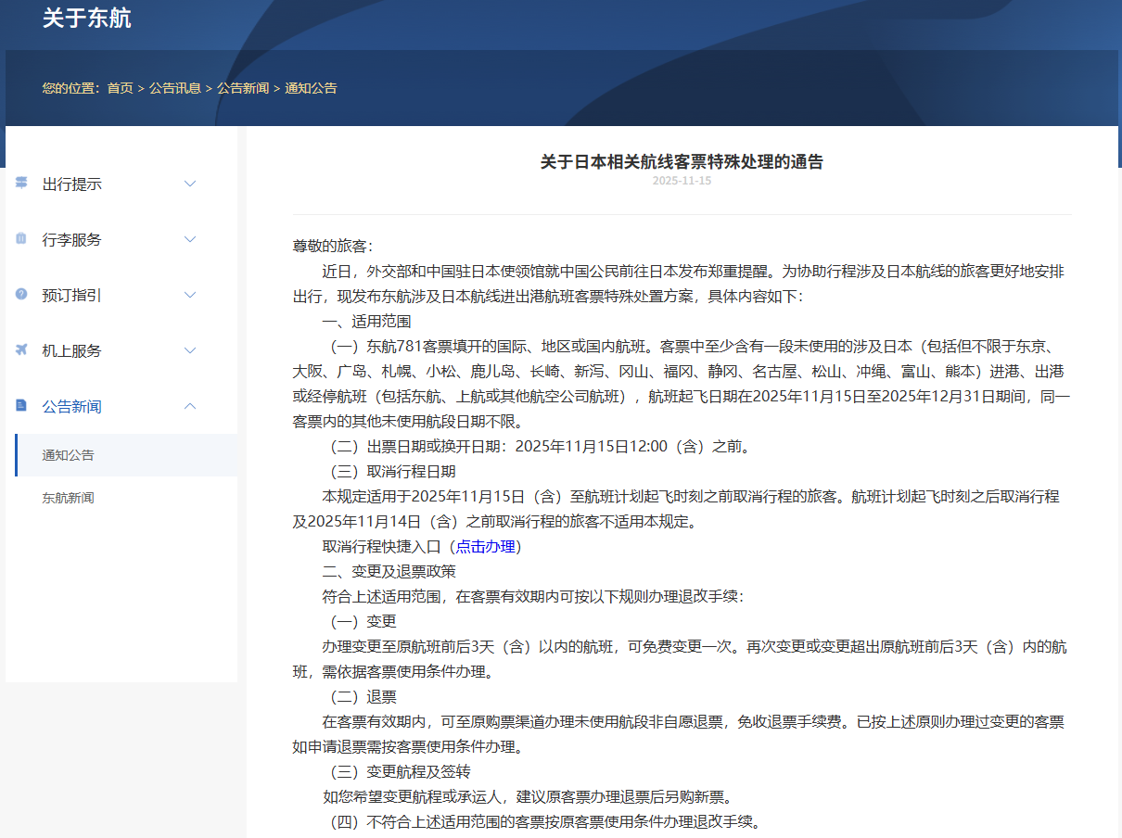
Task: Click the 公告新闻 breadcrumb link
Action: coord(243,88)
